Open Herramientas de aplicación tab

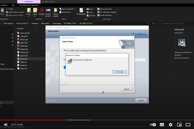point(29,5)
